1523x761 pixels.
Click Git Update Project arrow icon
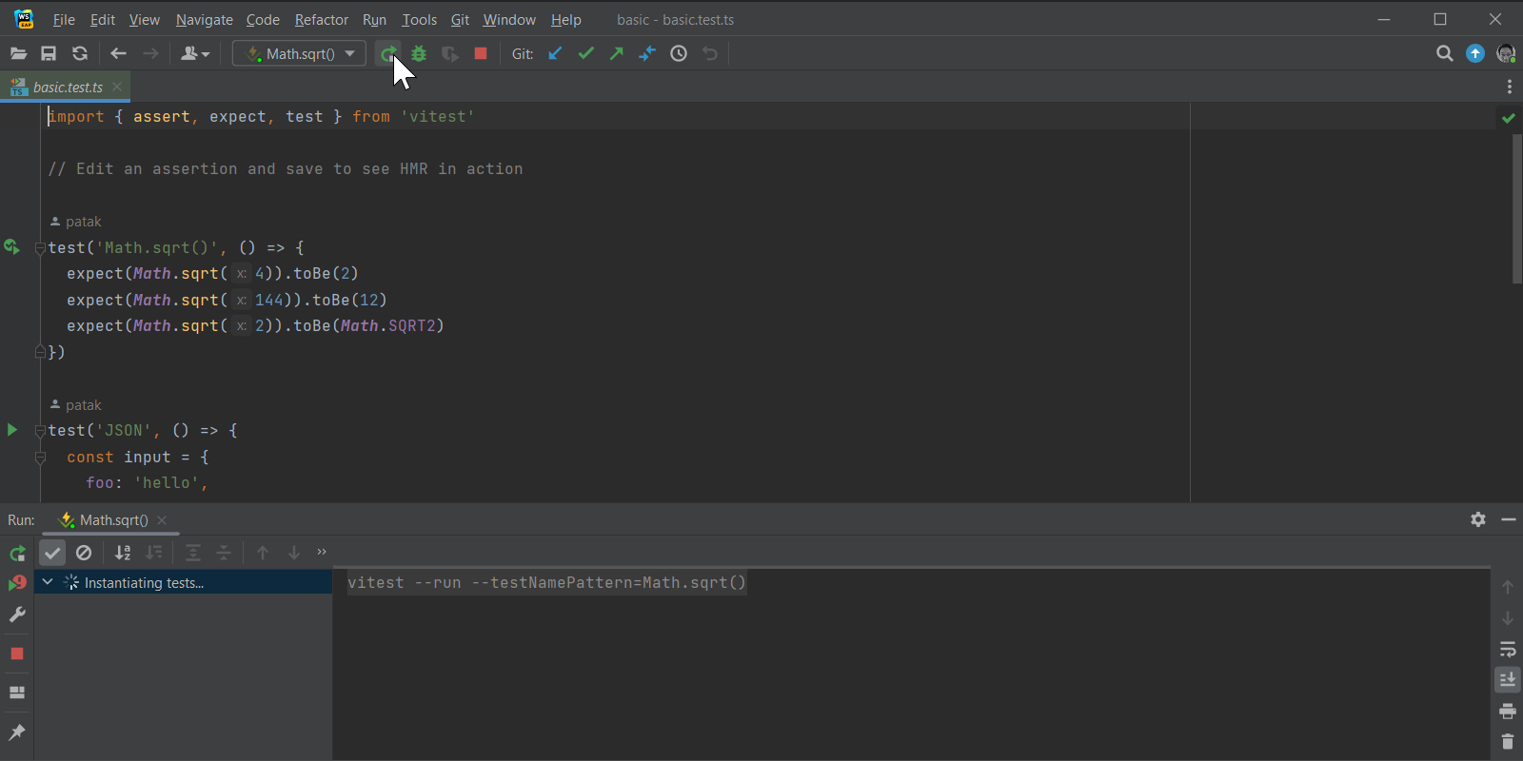coord(555,54)
